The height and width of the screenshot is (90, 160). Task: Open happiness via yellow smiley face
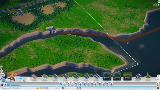click(x=37, y=88)
